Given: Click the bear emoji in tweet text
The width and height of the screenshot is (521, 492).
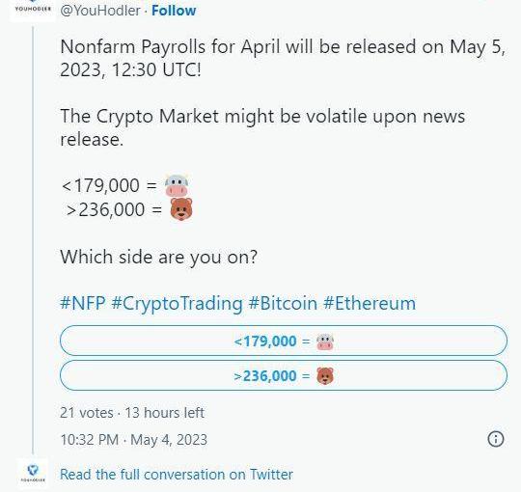Looking at the screenshot, I should point(181,209).
